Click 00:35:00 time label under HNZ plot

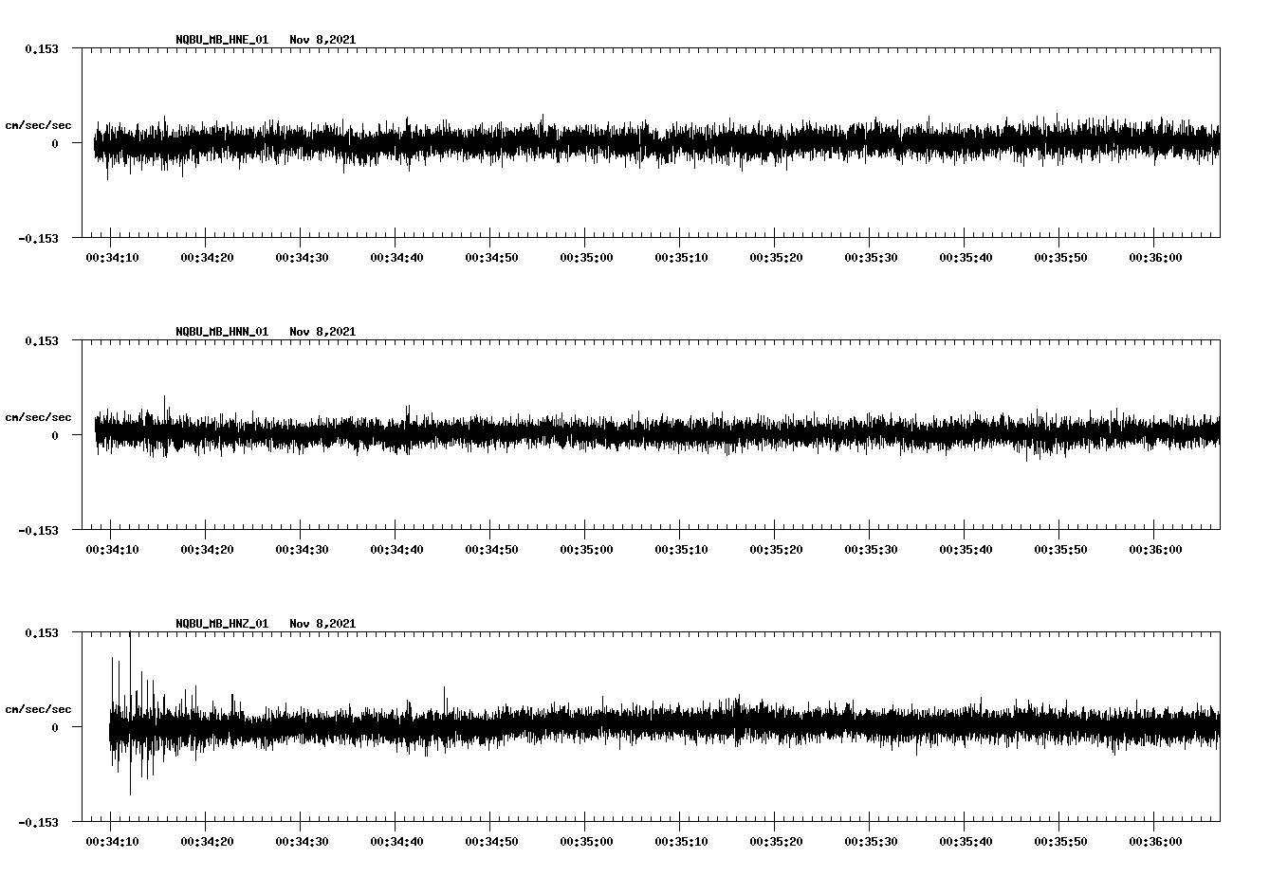click(x=586, y=842)
